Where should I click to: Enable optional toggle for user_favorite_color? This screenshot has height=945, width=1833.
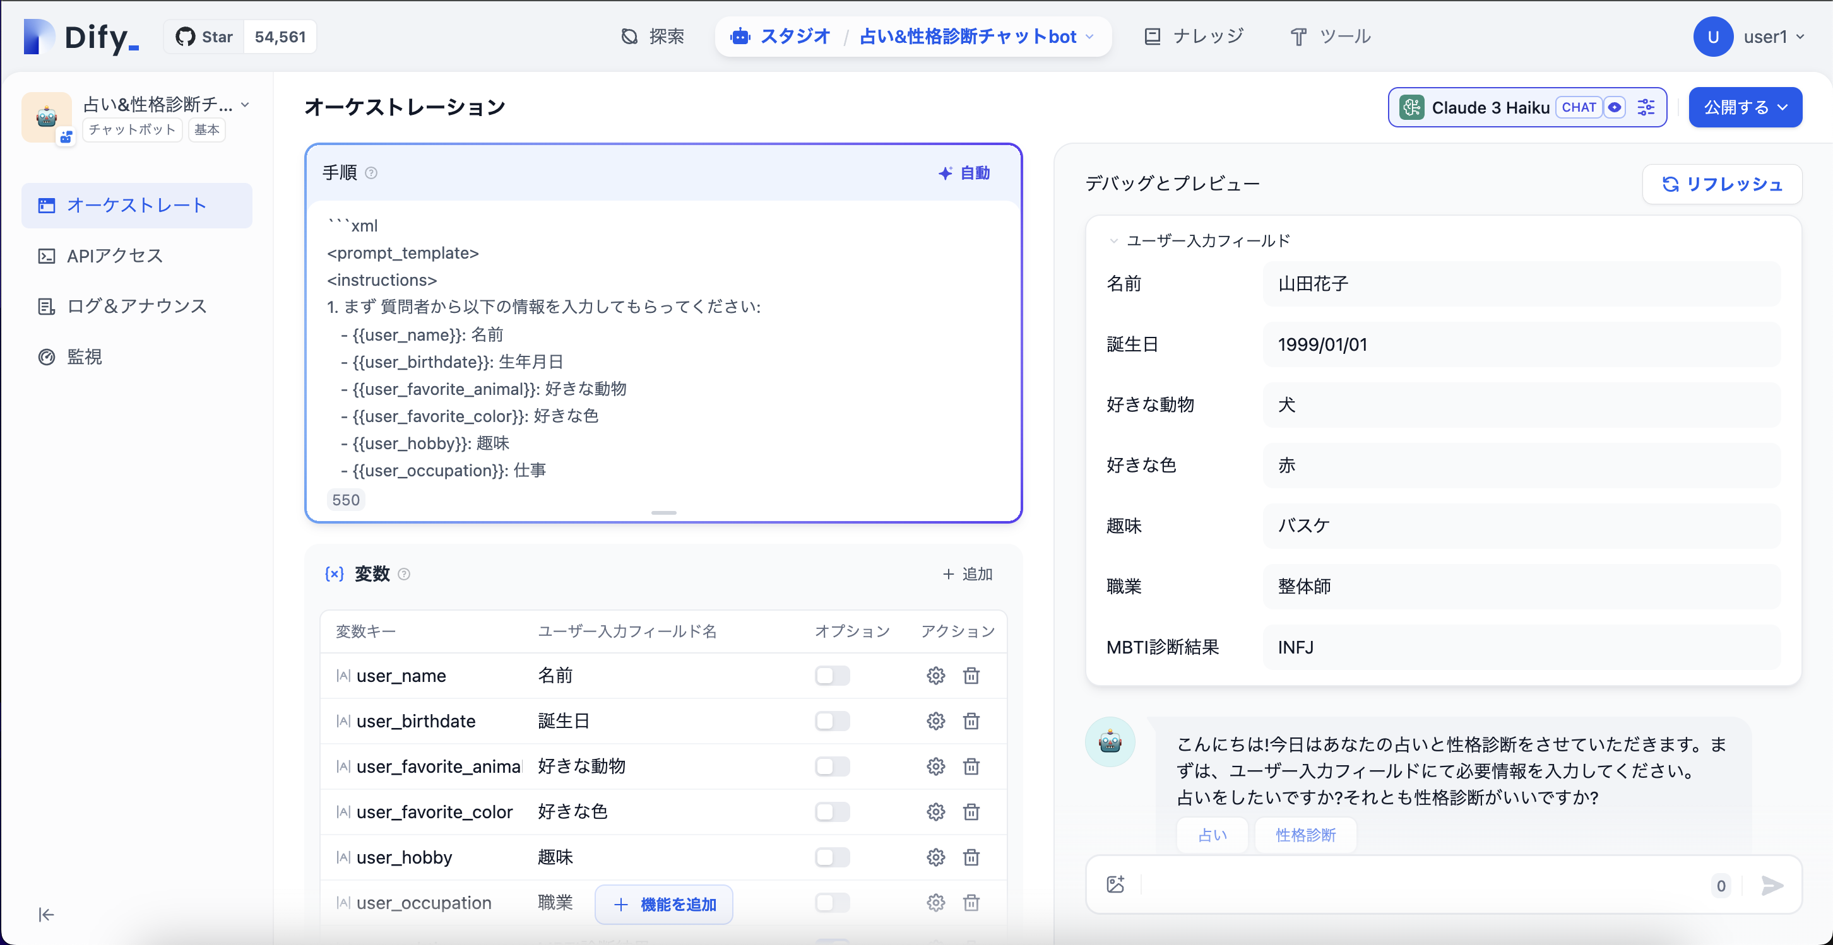[831, 811]
